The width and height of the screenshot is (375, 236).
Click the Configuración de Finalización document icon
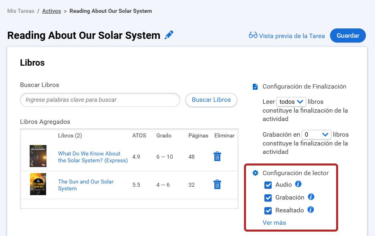click(255, 87)
